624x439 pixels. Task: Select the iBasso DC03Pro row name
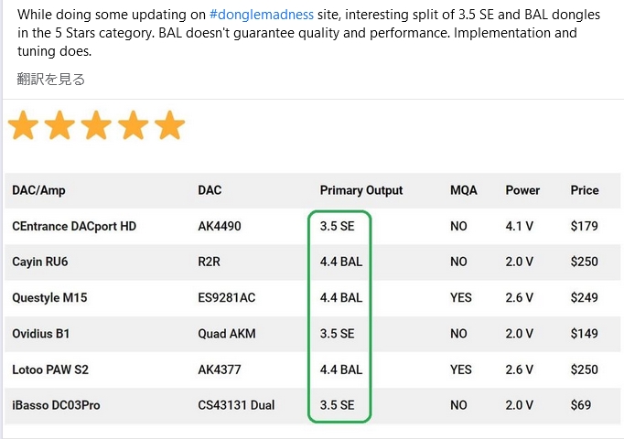coord(56,405)
